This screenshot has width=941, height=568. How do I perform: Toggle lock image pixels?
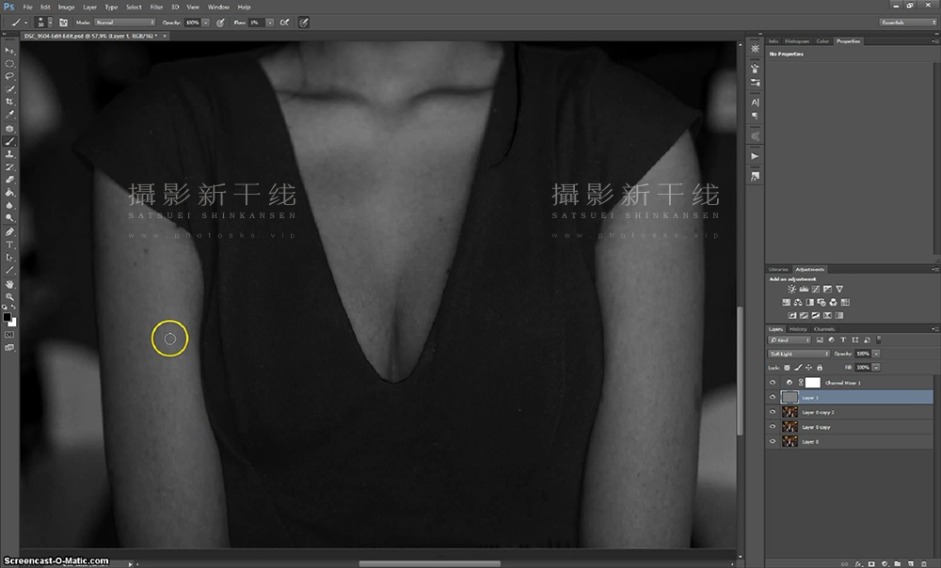pos(798,368)
